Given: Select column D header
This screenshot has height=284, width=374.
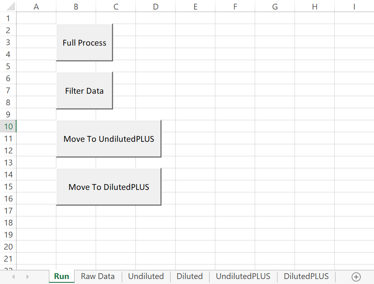Looking at the screenshot, I should (155, 7).
